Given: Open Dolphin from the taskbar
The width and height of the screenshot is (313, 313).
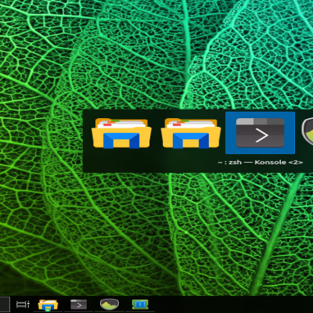Looking at the screenshot, I should pyautogui.click(x=48, y=304).
